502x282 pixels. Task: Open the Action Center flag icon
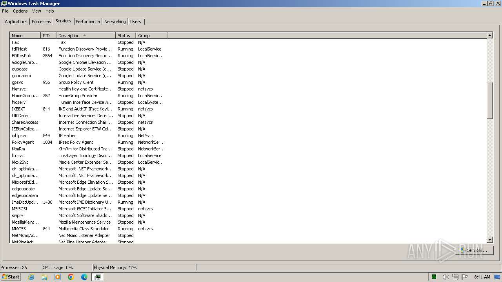(x=465, y=277)
